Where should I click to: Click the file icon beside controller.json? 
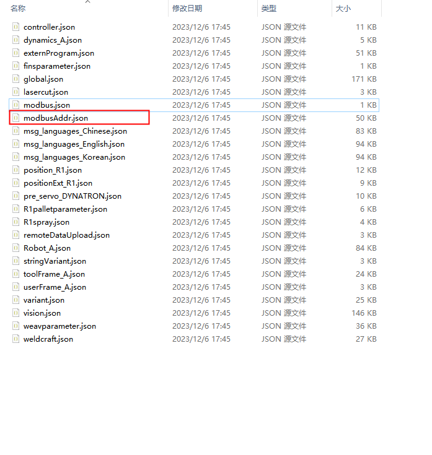tap(17, 27)
